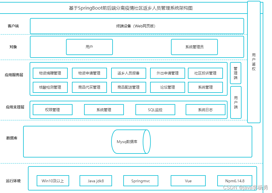The width and height of the screenshot is (272, 193).
Task: Click the 应用支撑层 label
Action: [x=15, y=107]
